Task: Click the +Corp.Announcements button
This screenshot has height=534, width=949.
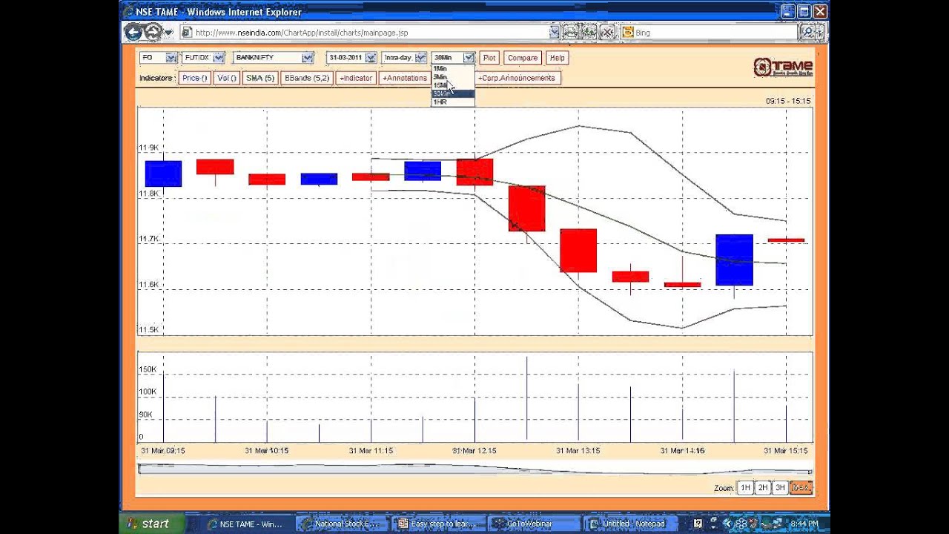Action: point(517,78)
